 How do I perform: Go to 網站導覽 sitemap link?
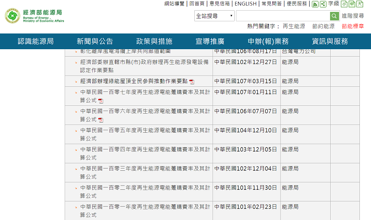tap(174, 4)
